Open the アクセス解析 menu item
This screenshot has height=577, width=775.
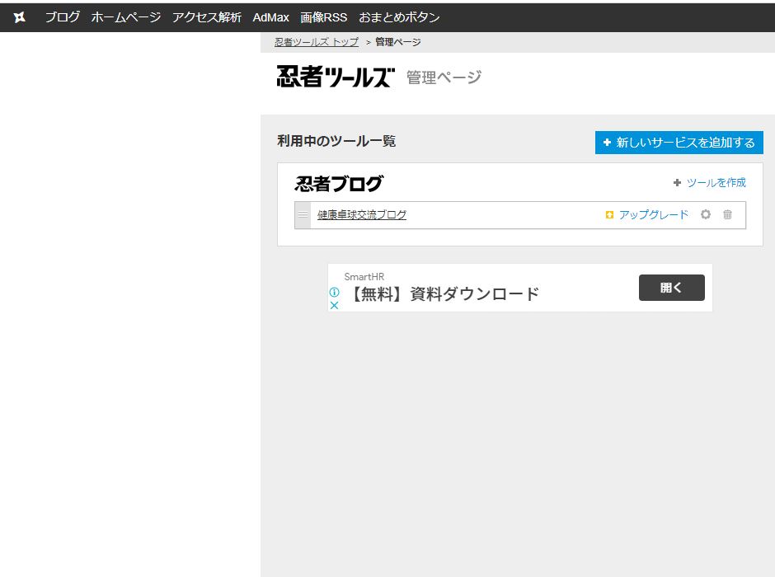pyautogui.click(x=207, y=17)
